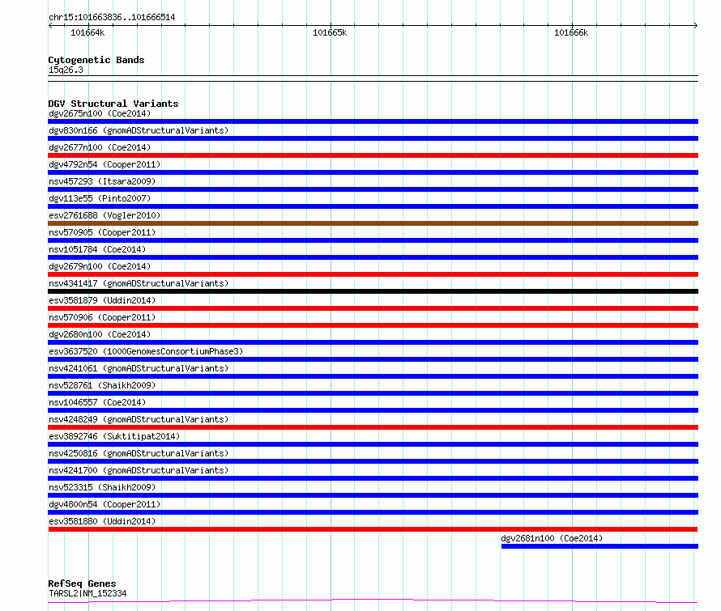The width and height of the screenshot is (721, 611).
Task: Click the red bar under esv3581880
Action: pos(373,529)
